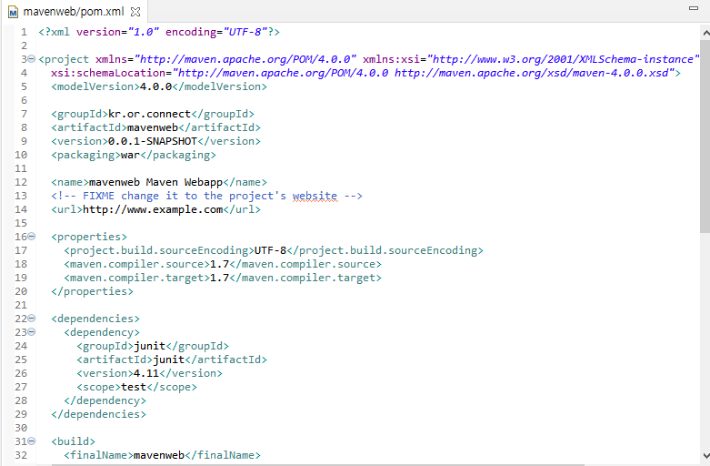Click modelVersion value 4.0.0
The image size is (710, 466).
coord(155,86)
